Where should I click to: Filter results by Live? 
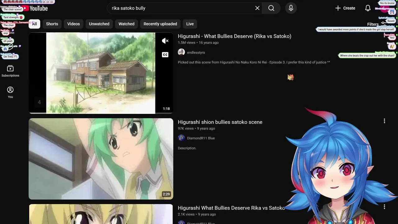click(190, 24)
